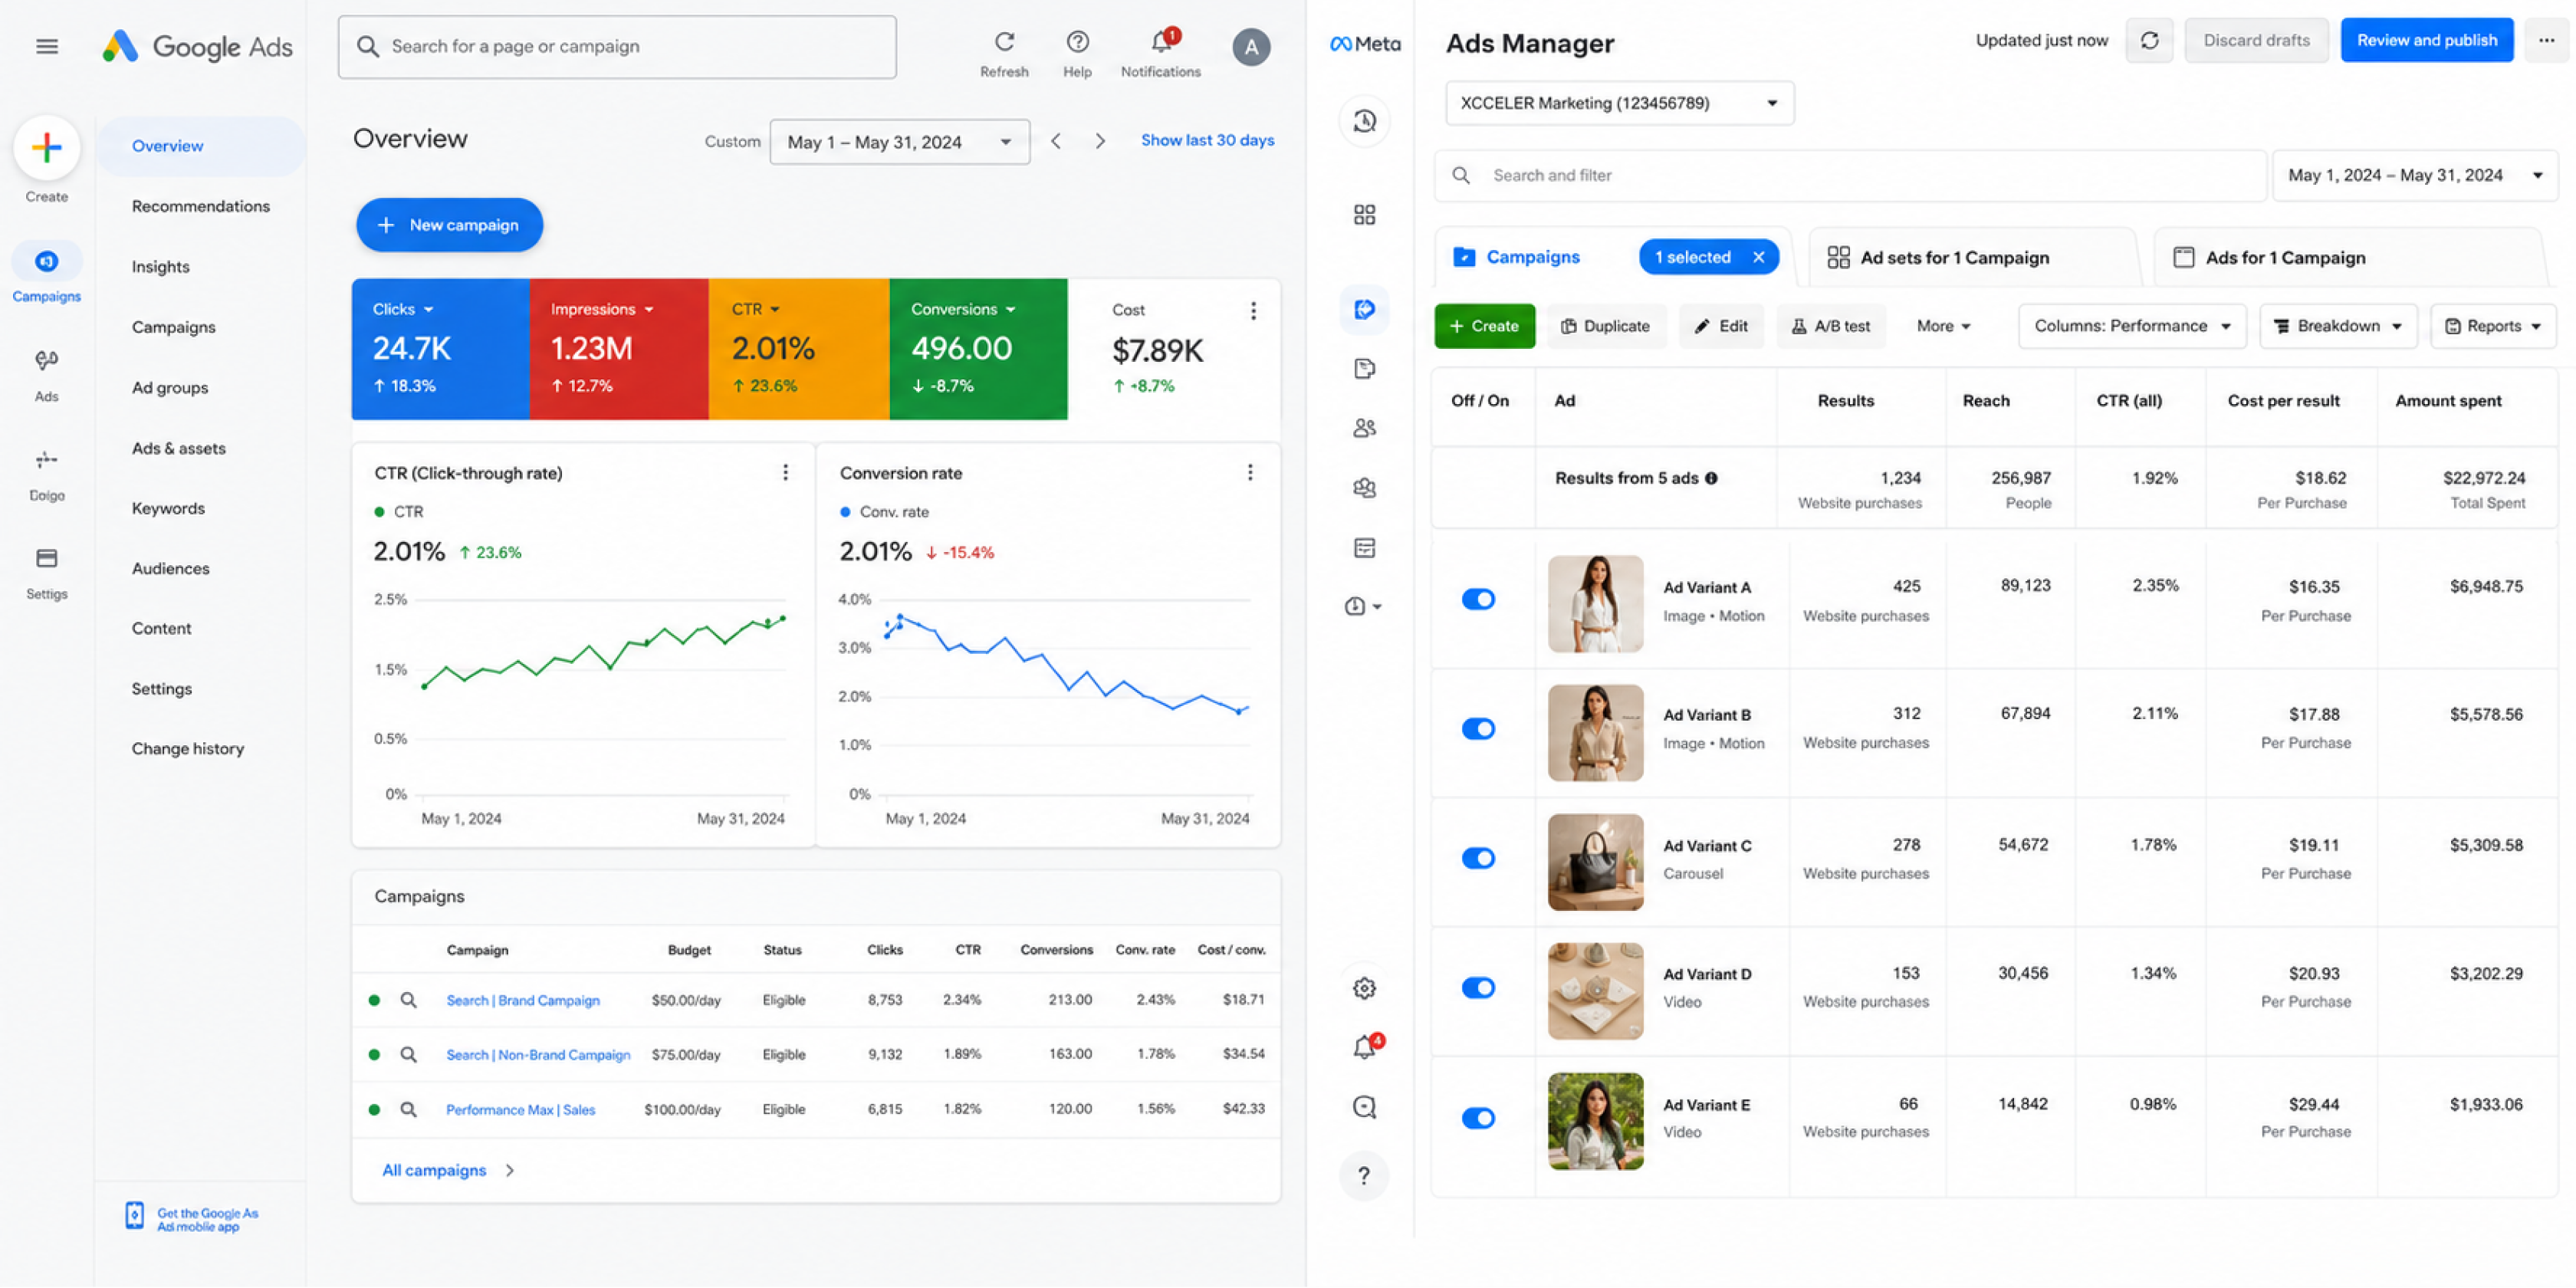Select Keywords in Google Ads menu
Image resolution: width=2576 pixels, height=1288 pixels.
pyautogui.click(x=168, y=508)
